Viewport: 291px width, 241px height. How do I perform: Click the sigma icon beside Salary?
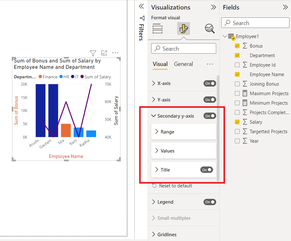tap(245, 122)
